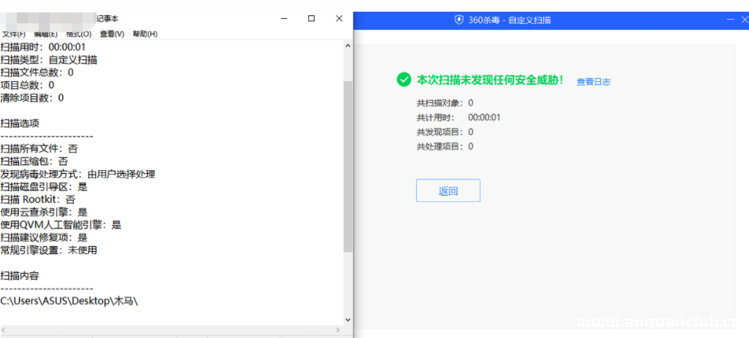Open the 查看(V) menu in Notepad
This screenshot has height=338, width=749.
112,34
